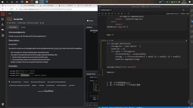Insert cell with plus below cell 17 output

(99, 75)
